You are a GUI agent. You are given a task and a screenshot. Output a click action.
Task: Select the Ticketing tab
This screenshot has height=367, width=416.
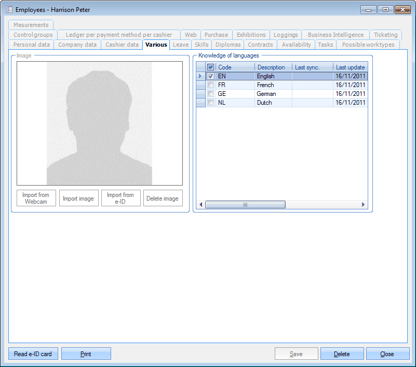[x=385, y=35]
